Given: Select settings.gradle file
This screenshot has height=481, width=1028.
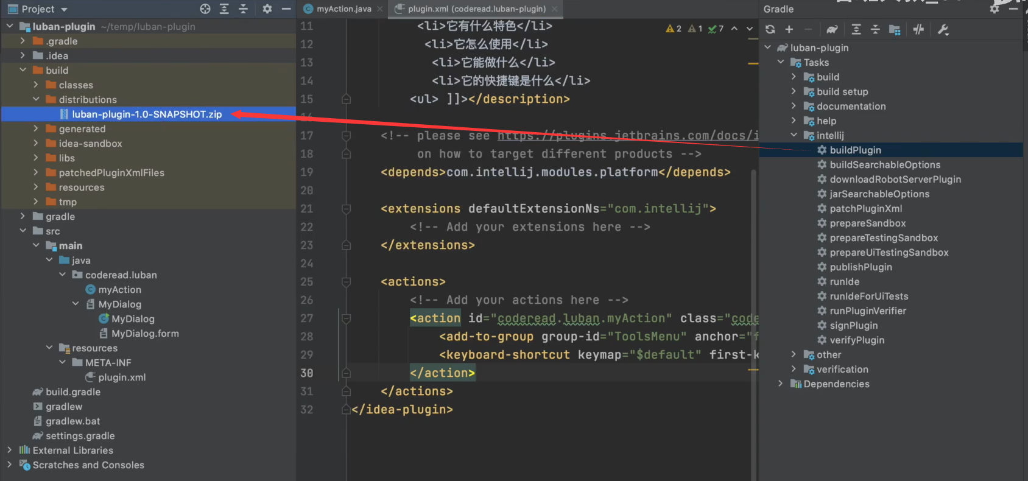Looking at the screenshot, I should [x=80, y=435].
